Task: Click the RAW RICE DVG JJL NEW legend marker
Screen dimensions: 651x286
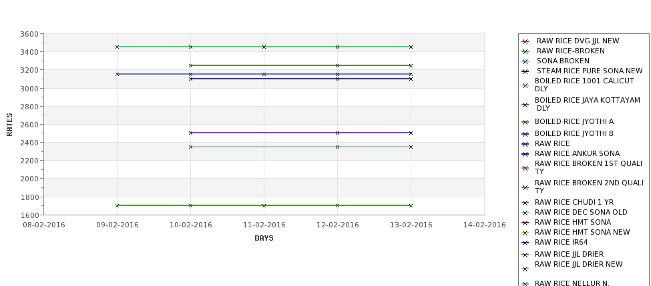Action: click(525, 41)
